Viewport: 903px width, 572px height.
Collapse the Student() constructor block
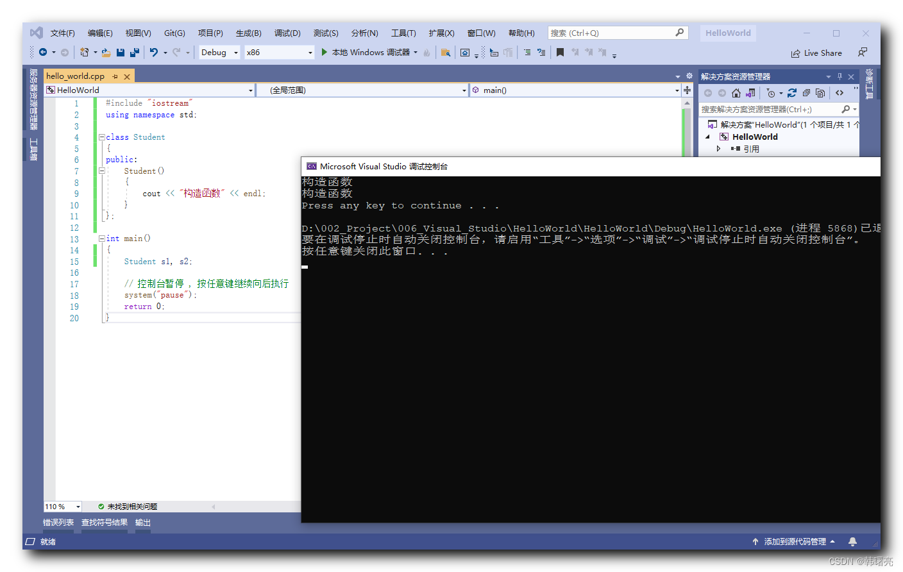coord(101,171)
